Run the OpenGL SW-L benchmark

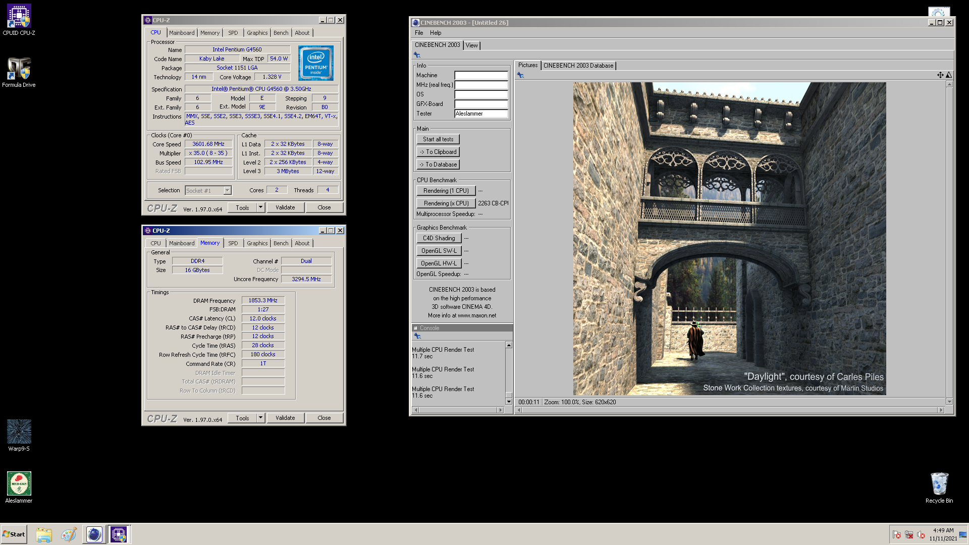[439, 251]
